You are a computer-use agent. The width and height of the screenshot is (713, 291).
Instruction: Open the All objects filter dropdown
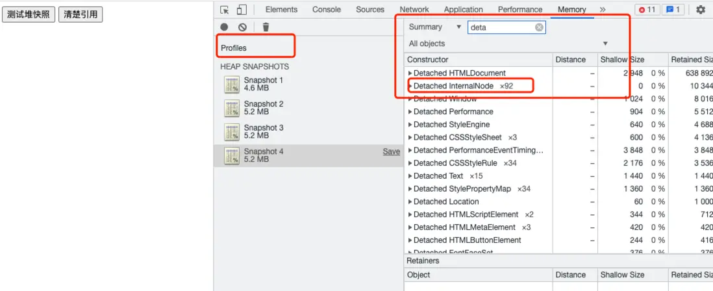tap(508, 44)
